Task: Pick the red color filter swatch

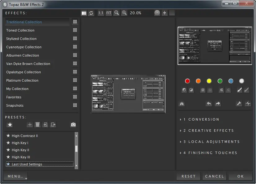Action: pos(187,81)
